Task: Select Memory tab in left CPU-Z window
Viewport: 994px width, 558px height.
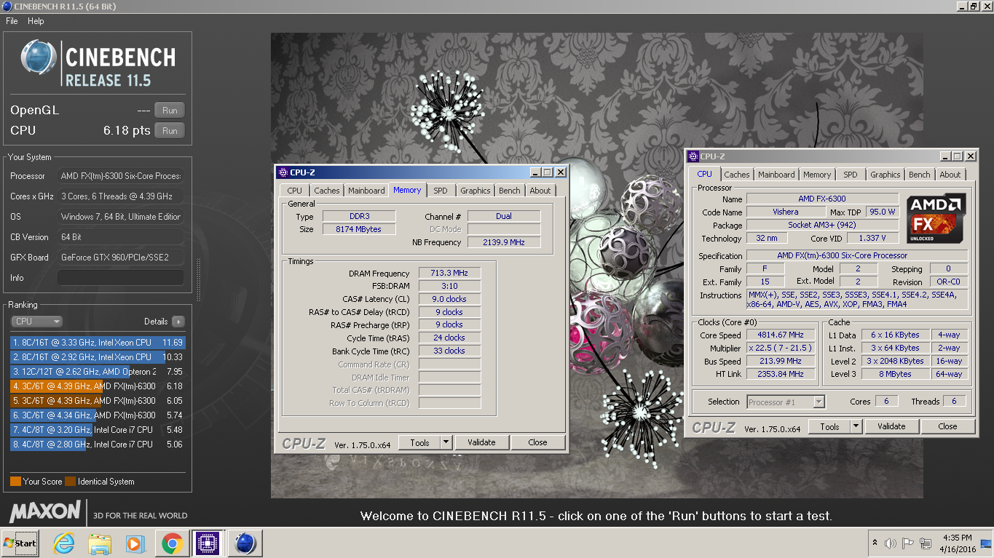Action: 407,190
